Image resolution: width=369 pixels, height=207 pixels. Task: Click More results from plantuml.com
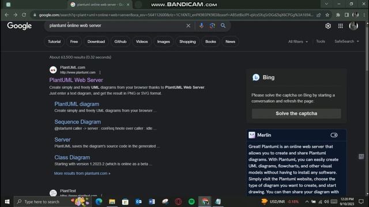pos(82,174)
